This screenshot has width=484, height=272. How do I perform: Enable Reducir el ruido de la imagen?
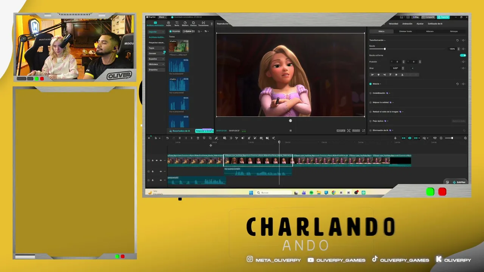[x=371, y=112]
